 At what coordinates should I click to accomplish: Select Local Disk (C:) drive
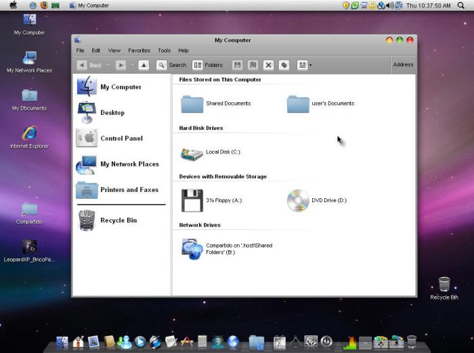pos(211,153)
